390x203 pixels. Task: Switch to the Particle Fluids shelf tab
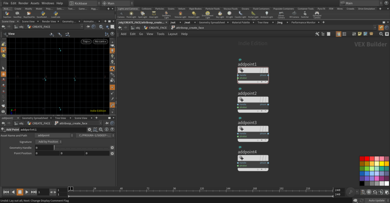(x=213, y=9)
